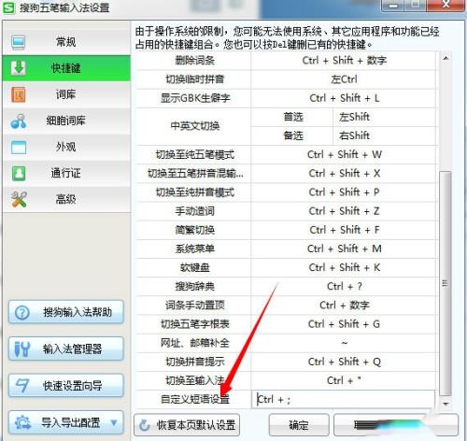Launch 输入法管理器
The height and width of the screenshot is (441, 467).
click(66, 349)
